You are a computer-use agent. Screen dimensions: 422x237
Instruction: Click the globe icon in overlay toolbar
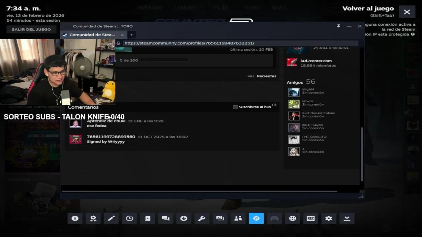click(x=293, y=218)
